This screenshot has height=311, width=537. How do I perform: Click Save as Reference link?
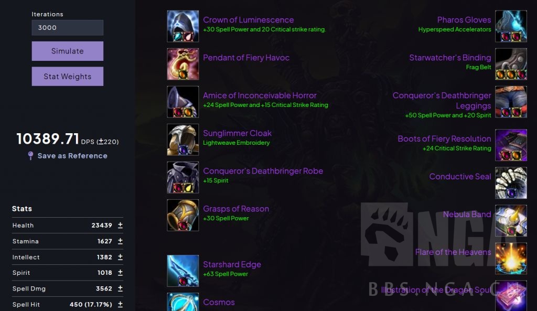72,156
